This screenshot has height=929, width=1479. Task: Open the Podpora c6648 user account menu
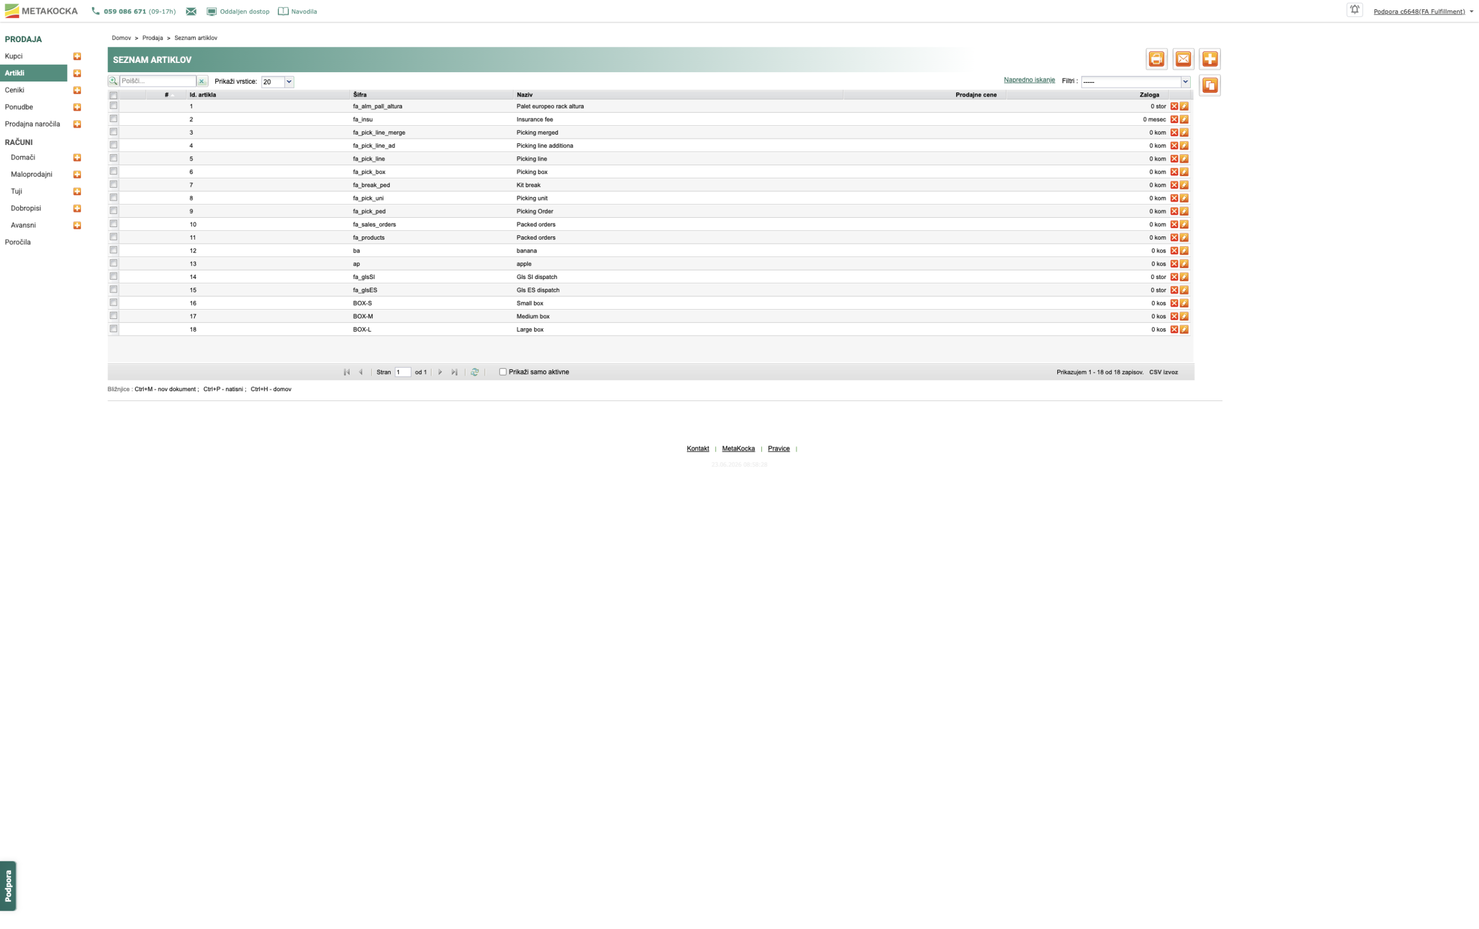pyautogui.click(x=1422, y=12)
